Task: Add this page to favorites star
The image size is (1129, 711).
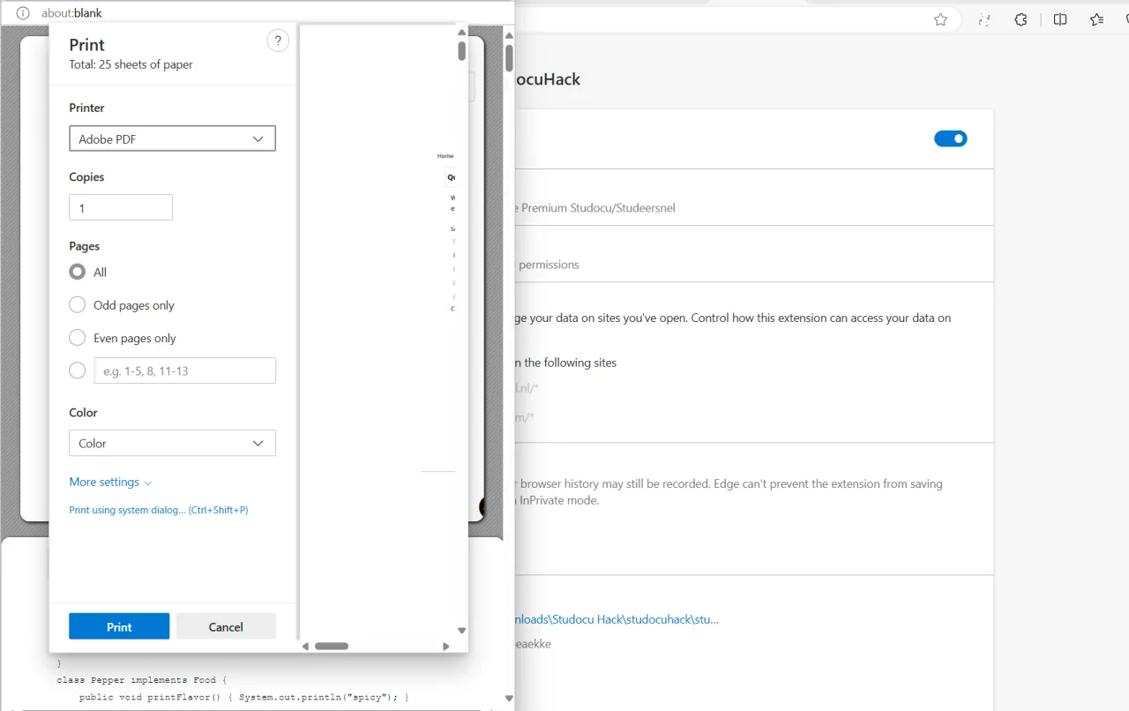Action: coord(940,19)
